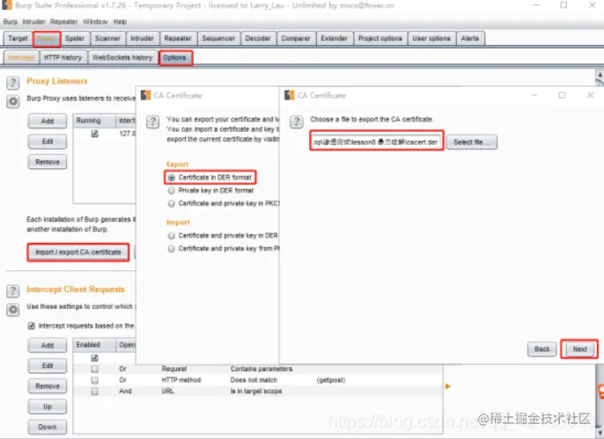
Task: Click Next in CA Certificate dialog
Action: [579, 349]
